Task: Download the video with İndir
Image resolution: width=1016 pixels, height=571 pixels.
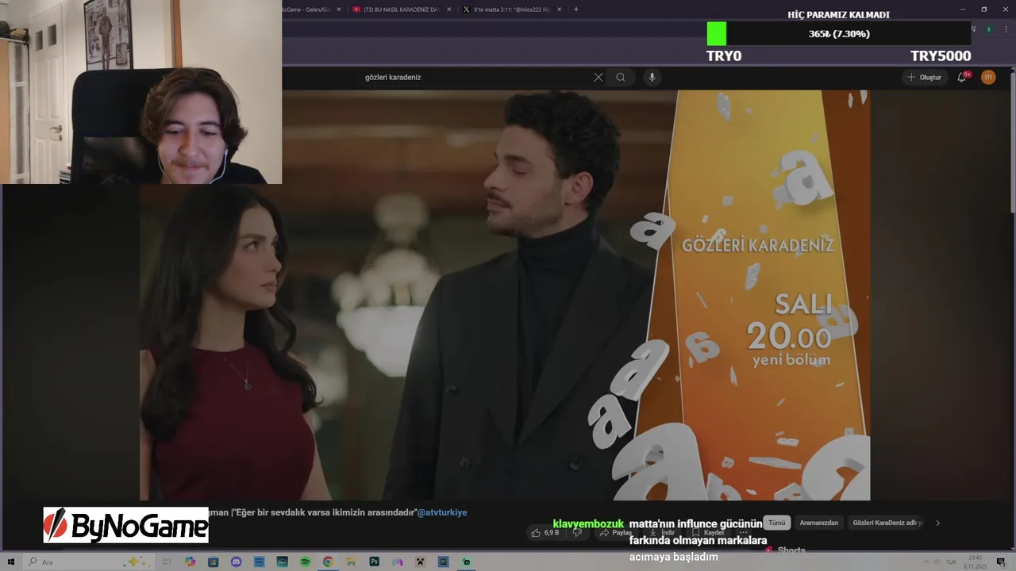Action: coord(662,533)
